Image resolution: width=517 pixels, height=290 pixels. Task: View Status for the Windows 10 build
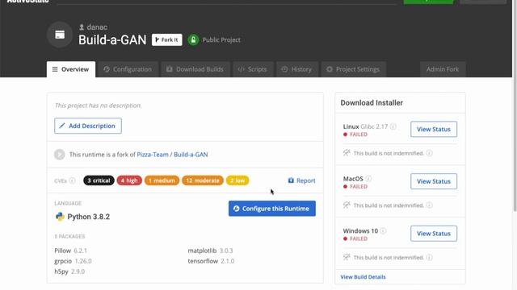434,234
